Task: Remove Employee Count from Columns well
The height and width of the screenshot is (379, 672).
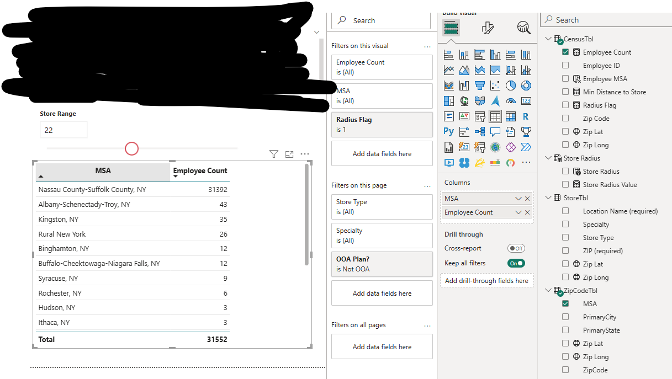Action: tap(527, 212)
